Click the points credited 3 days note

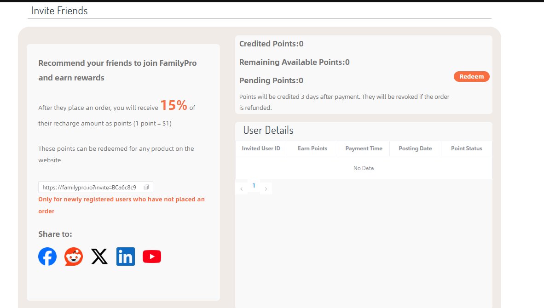[x=344, y=102]
